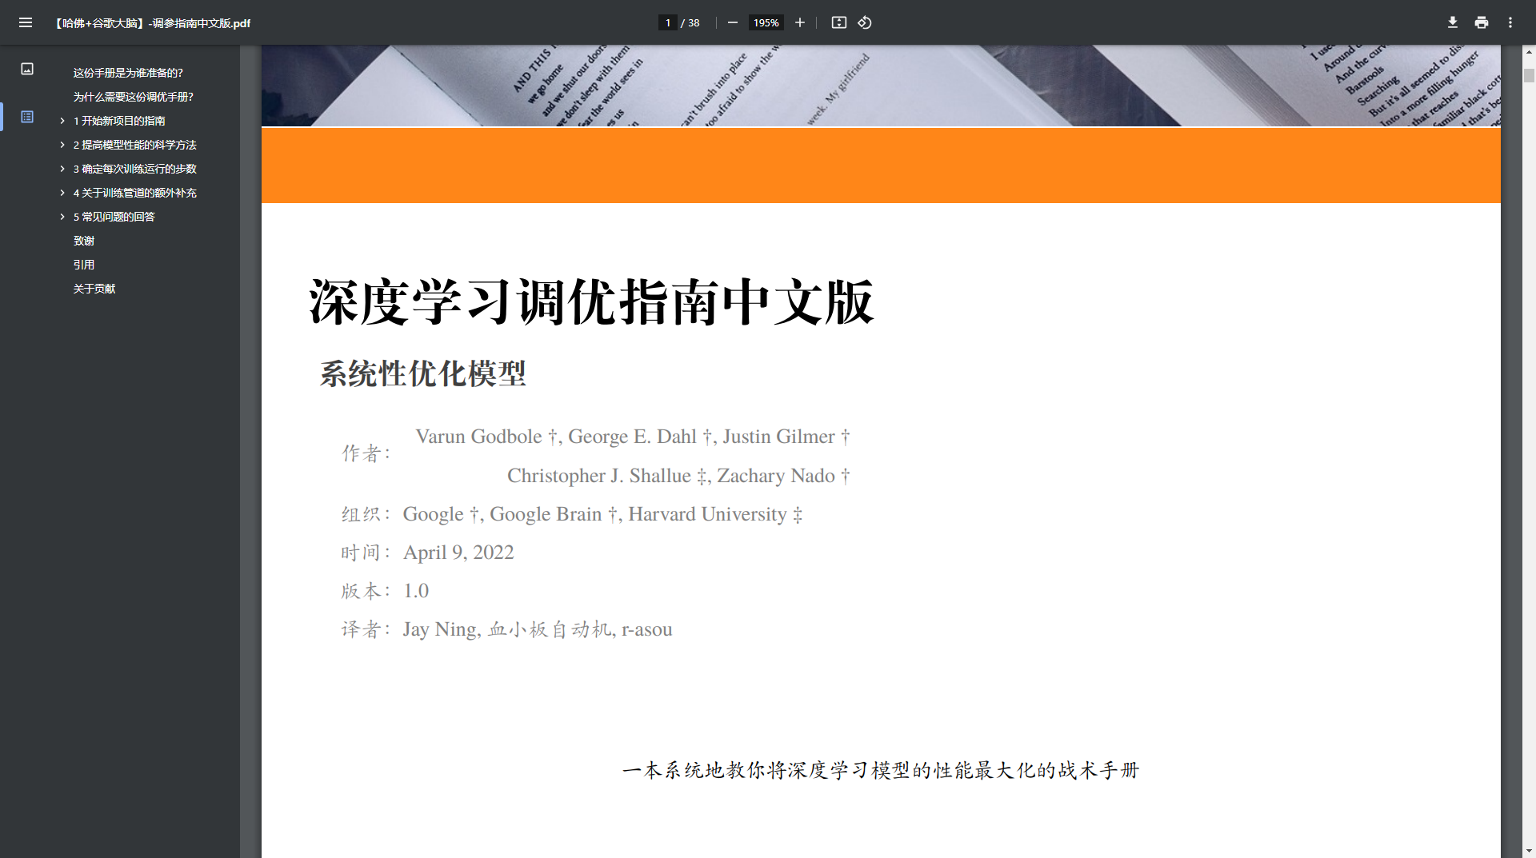Go to outline item 4 关于训练管道的额外补充
Viewport: 1536px width, 858px height.
pos(134,193)
